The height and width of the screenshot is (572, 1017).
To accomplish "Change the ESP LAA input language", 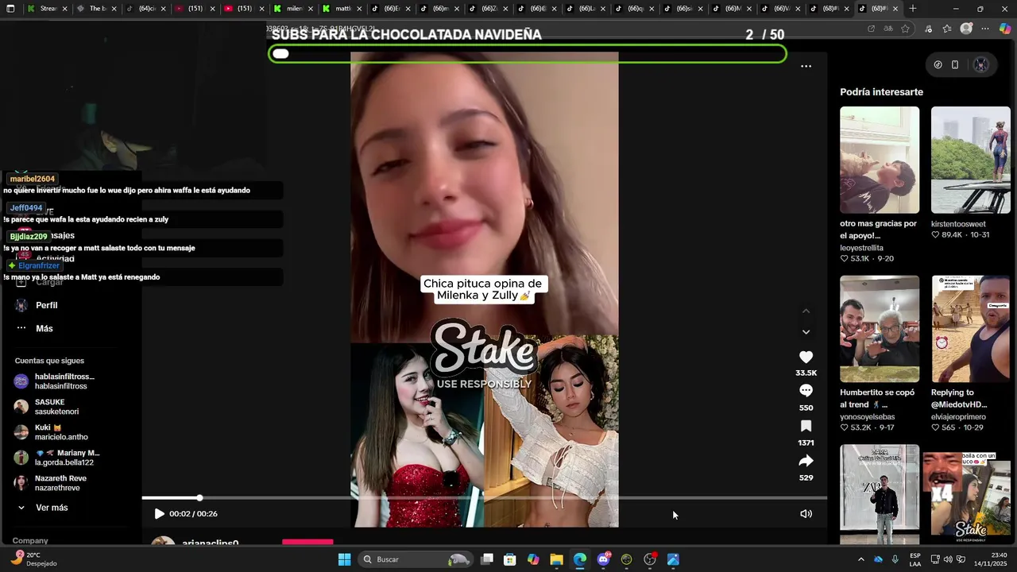I will pyautogui.click(x=915, y=559).
